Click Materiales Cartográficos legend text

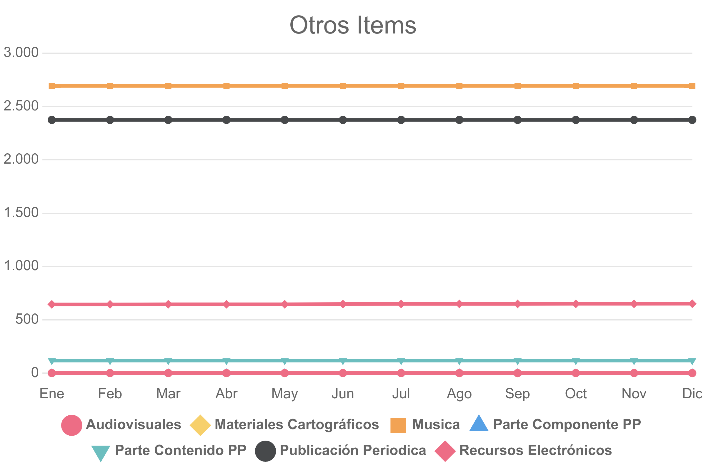click(297, 425)
